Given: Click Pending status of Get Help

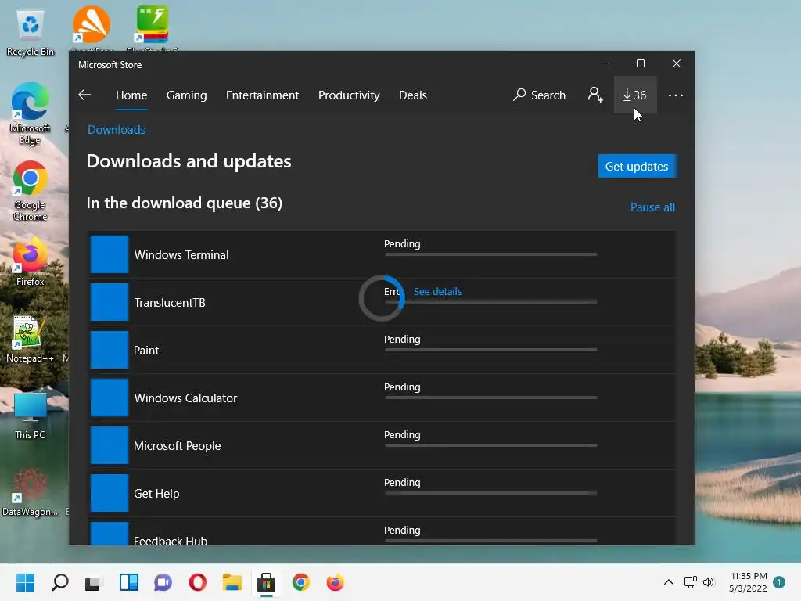Looking at the screenshot, I should pyautogui.click(x=402, y=482).
